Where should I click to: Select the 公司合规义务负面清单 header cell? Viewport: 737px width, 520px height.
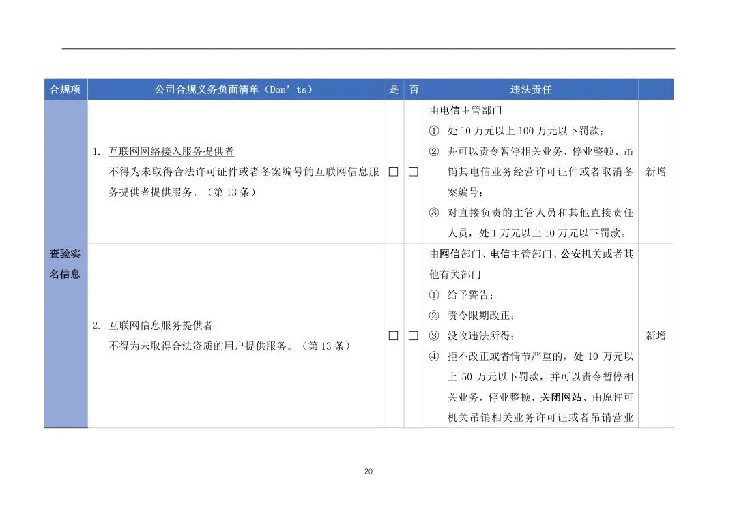235,89
